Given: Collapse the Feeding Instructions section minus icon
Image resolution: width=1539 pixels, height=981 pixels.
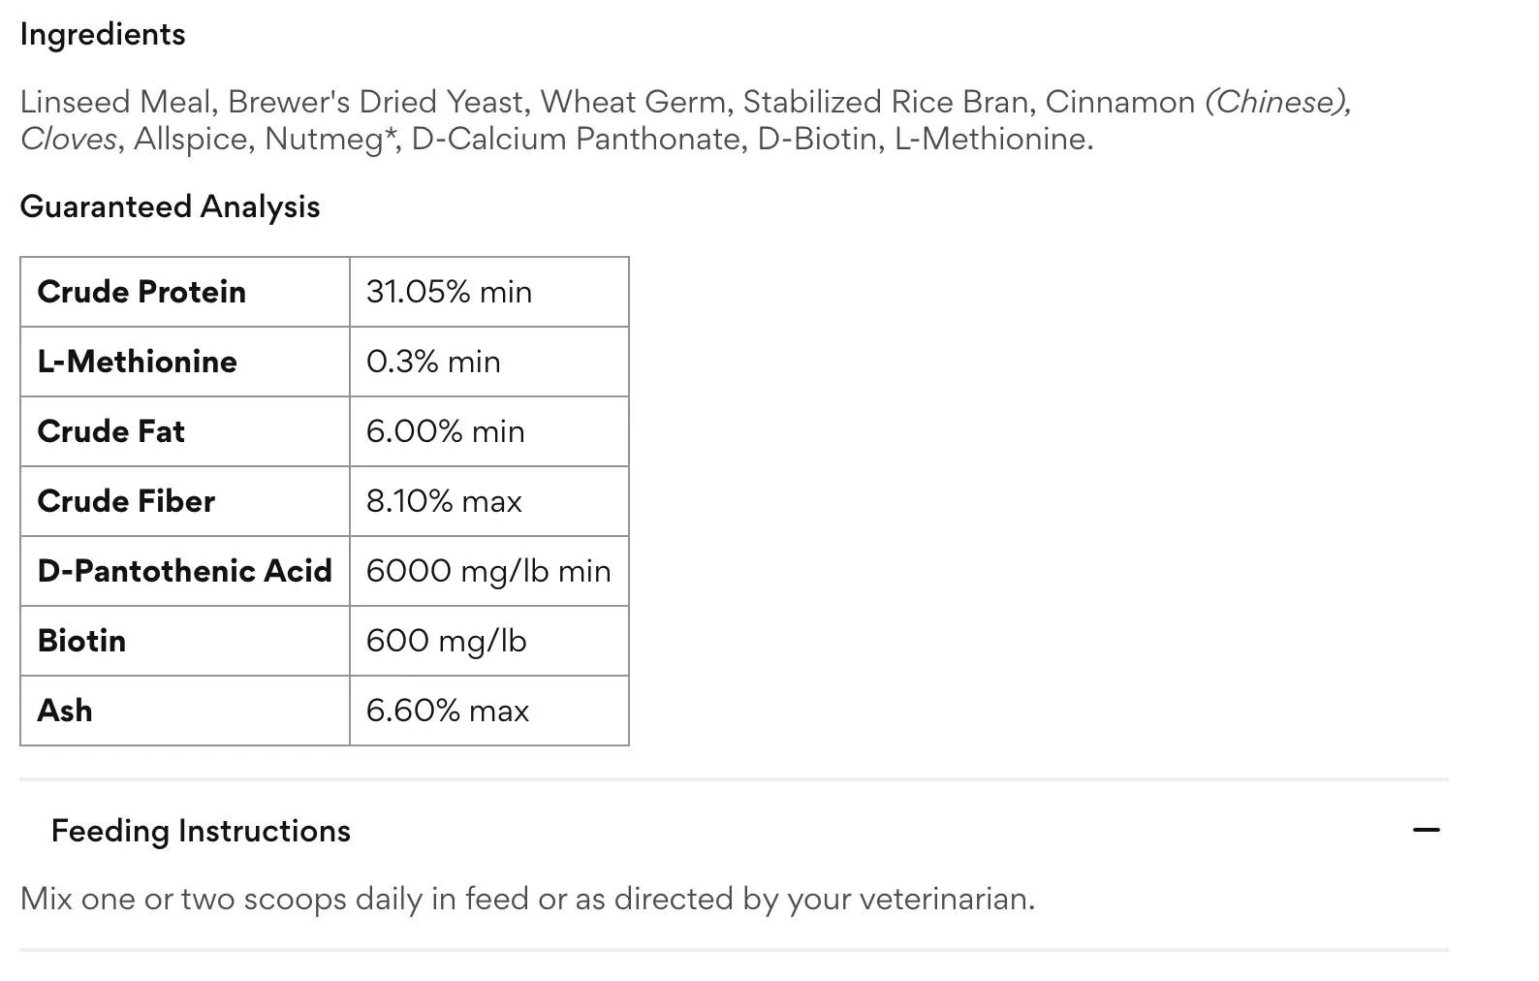Looking at the screenshot, I should coord(1426,830).
